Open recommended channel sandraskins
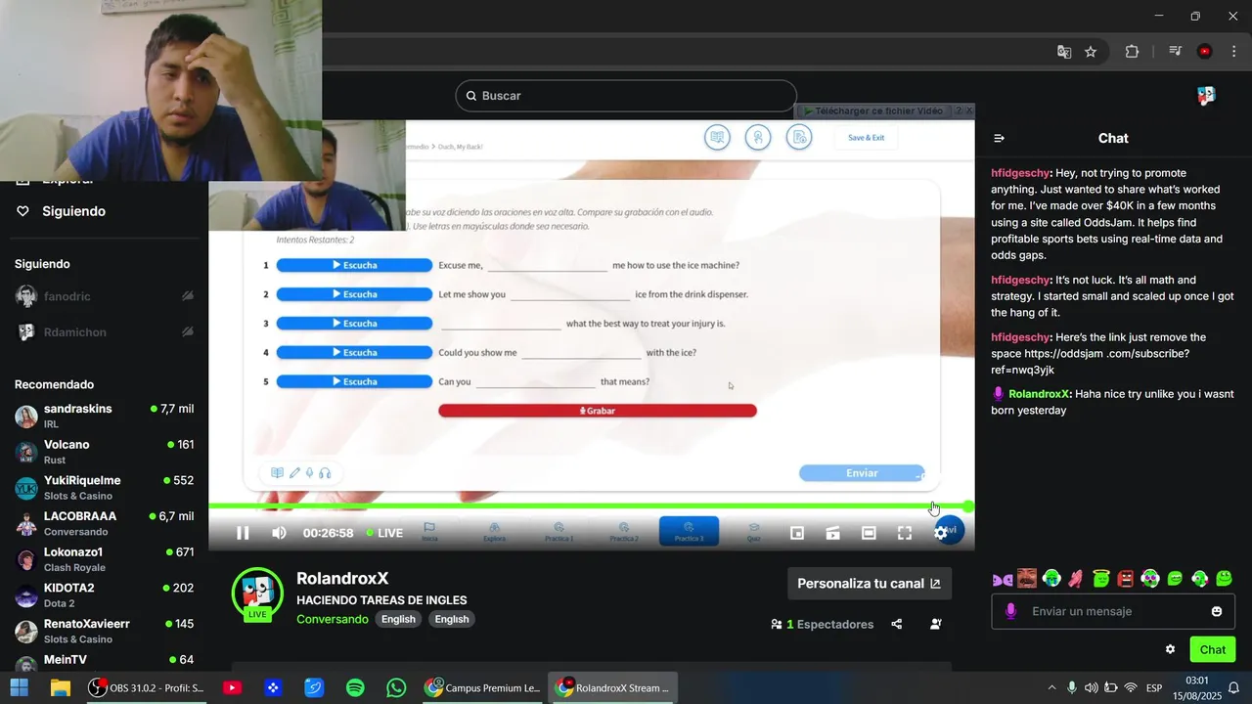Viewport: 1252px width, 704px height. point(104,416)
